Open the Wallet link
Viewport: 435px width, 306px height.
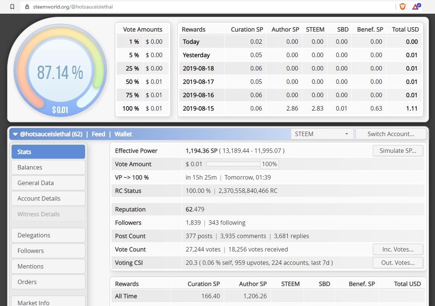point(123,134)
